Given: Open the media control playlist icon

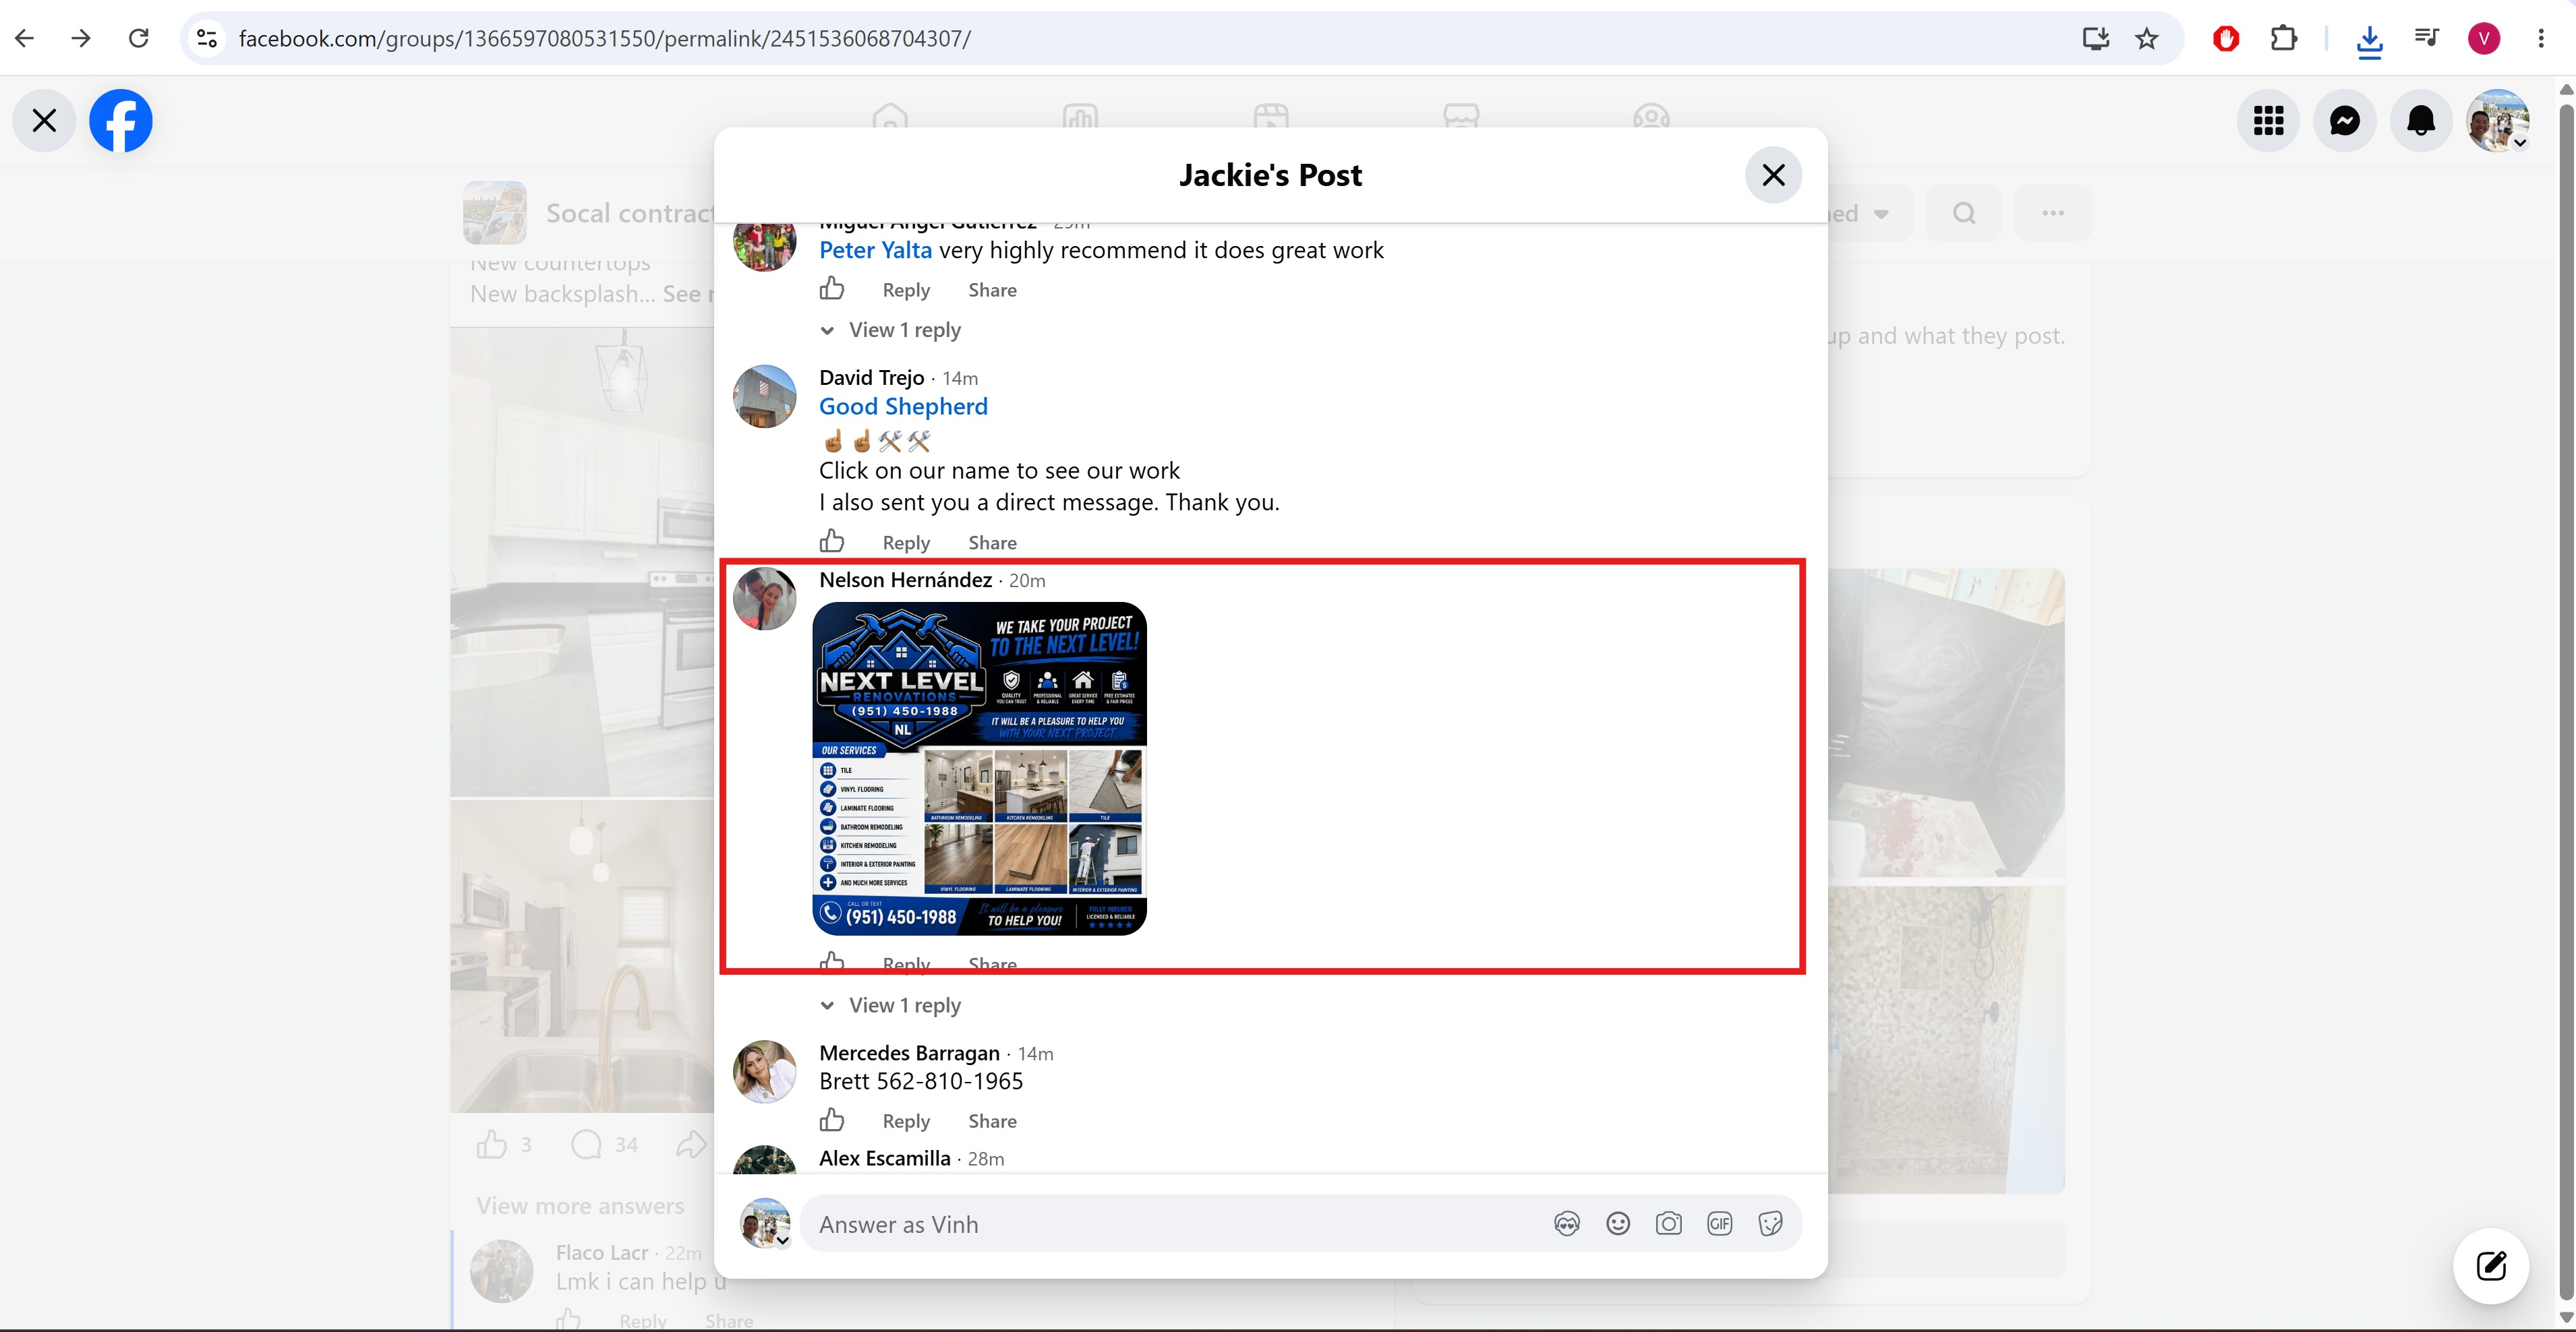Looking at the screenshot, I should click(x=2426, y=38).
